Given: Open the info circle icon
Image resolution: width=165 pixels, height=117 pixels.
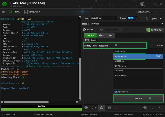Looking at the screenshot, I should (x=94, y=108).
